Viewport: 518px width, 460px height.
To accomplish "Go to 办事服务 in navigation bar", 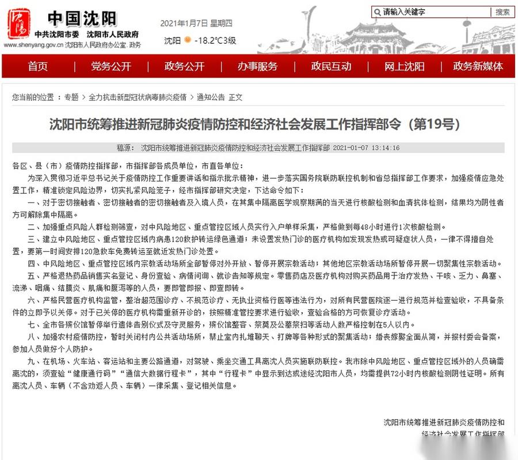I will (x=257, y=66).
